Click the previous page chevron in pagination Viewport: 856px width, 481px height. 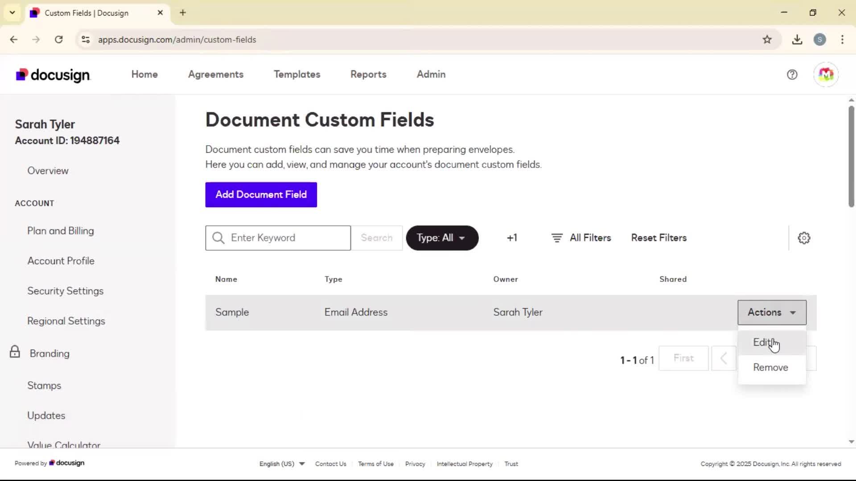click(724, 358)
